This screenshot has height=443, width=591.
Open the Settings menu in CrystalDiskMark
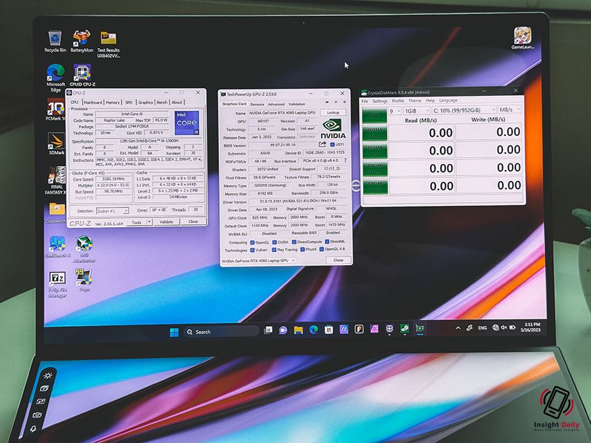[380, 101]
